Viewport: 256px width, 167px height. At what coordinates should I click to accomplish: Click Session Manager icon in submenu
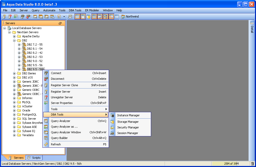click(x=112, y=133)
